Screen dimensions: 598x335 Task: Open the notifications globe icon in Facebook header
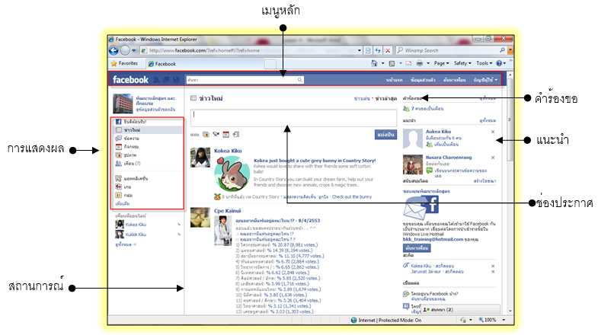tap(176, 80)
